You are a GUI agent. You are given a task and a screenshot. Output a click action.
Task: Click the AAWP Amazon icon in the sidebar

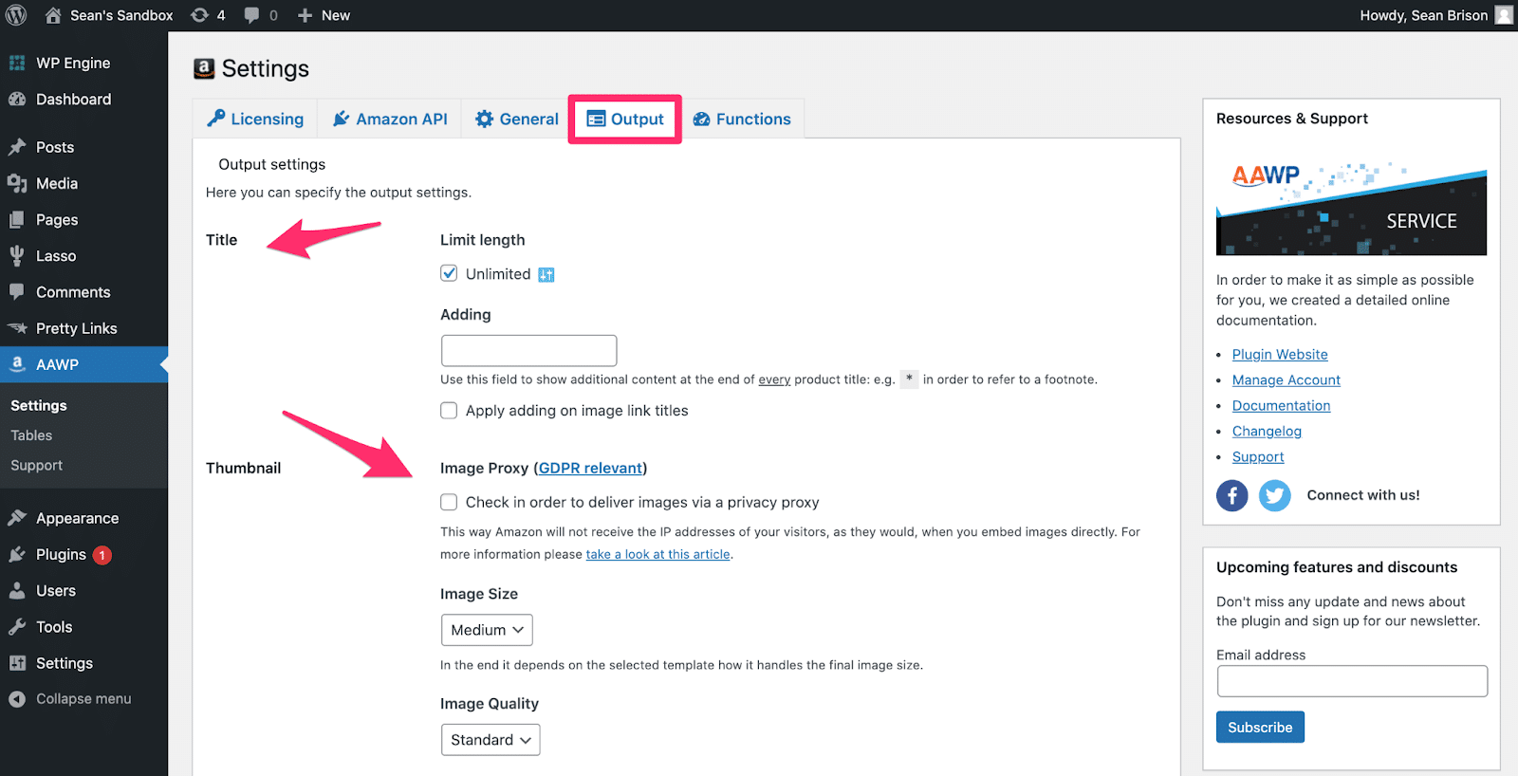(x=17, y=364)
